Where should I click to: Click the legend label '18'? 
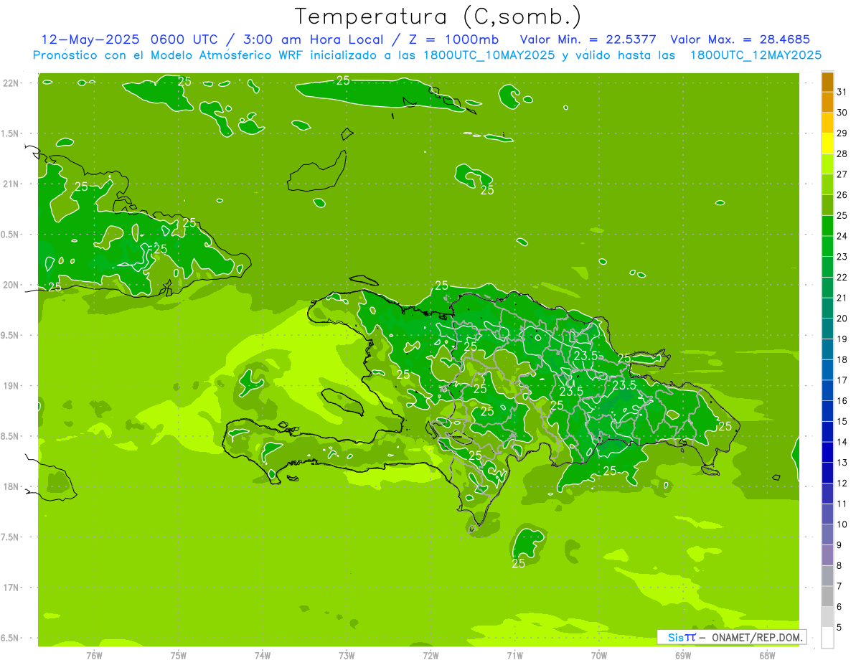tap(842, 359)
